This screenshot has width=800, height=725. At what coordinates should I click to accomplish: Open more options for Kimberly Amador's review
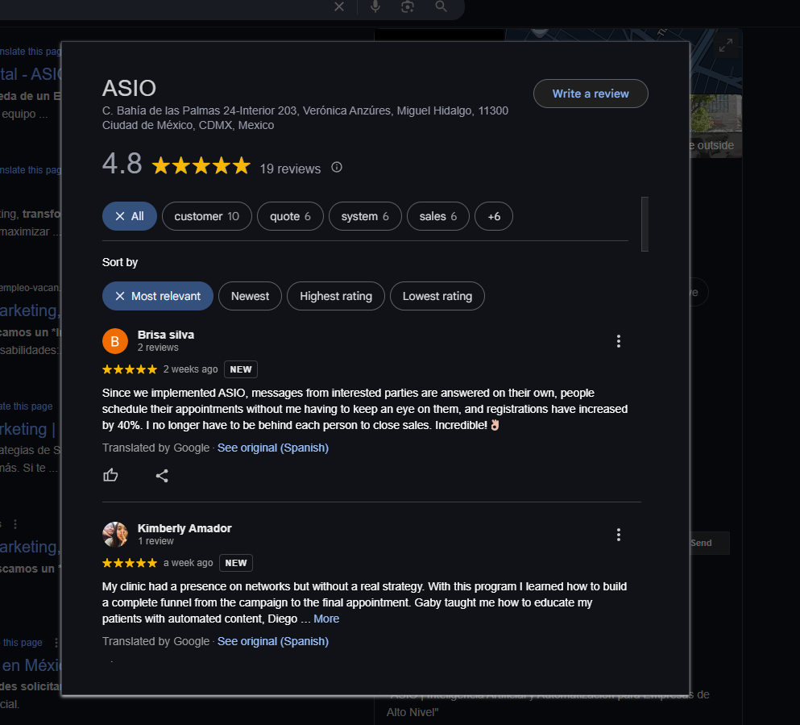click(619, 535)
